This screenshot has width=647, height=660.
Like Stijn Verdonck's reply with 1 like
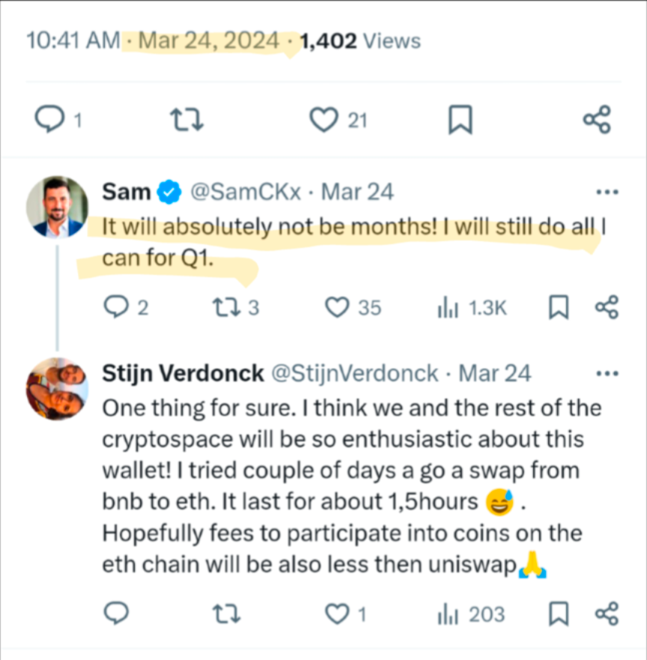click(x=337, y=614)
